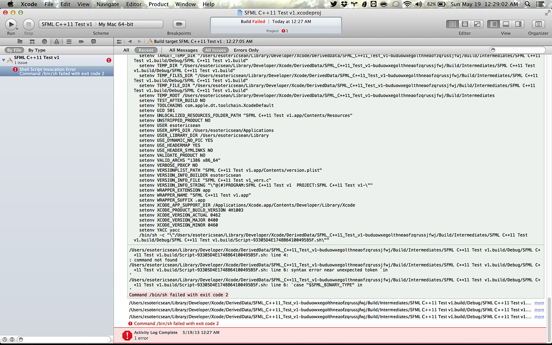Click the Stop button
This screenshot has width=552, height=345.
[28, 25]
